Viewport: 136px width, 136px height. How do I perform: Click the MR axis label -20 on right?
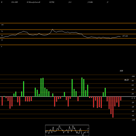click(x=133, y=103)
